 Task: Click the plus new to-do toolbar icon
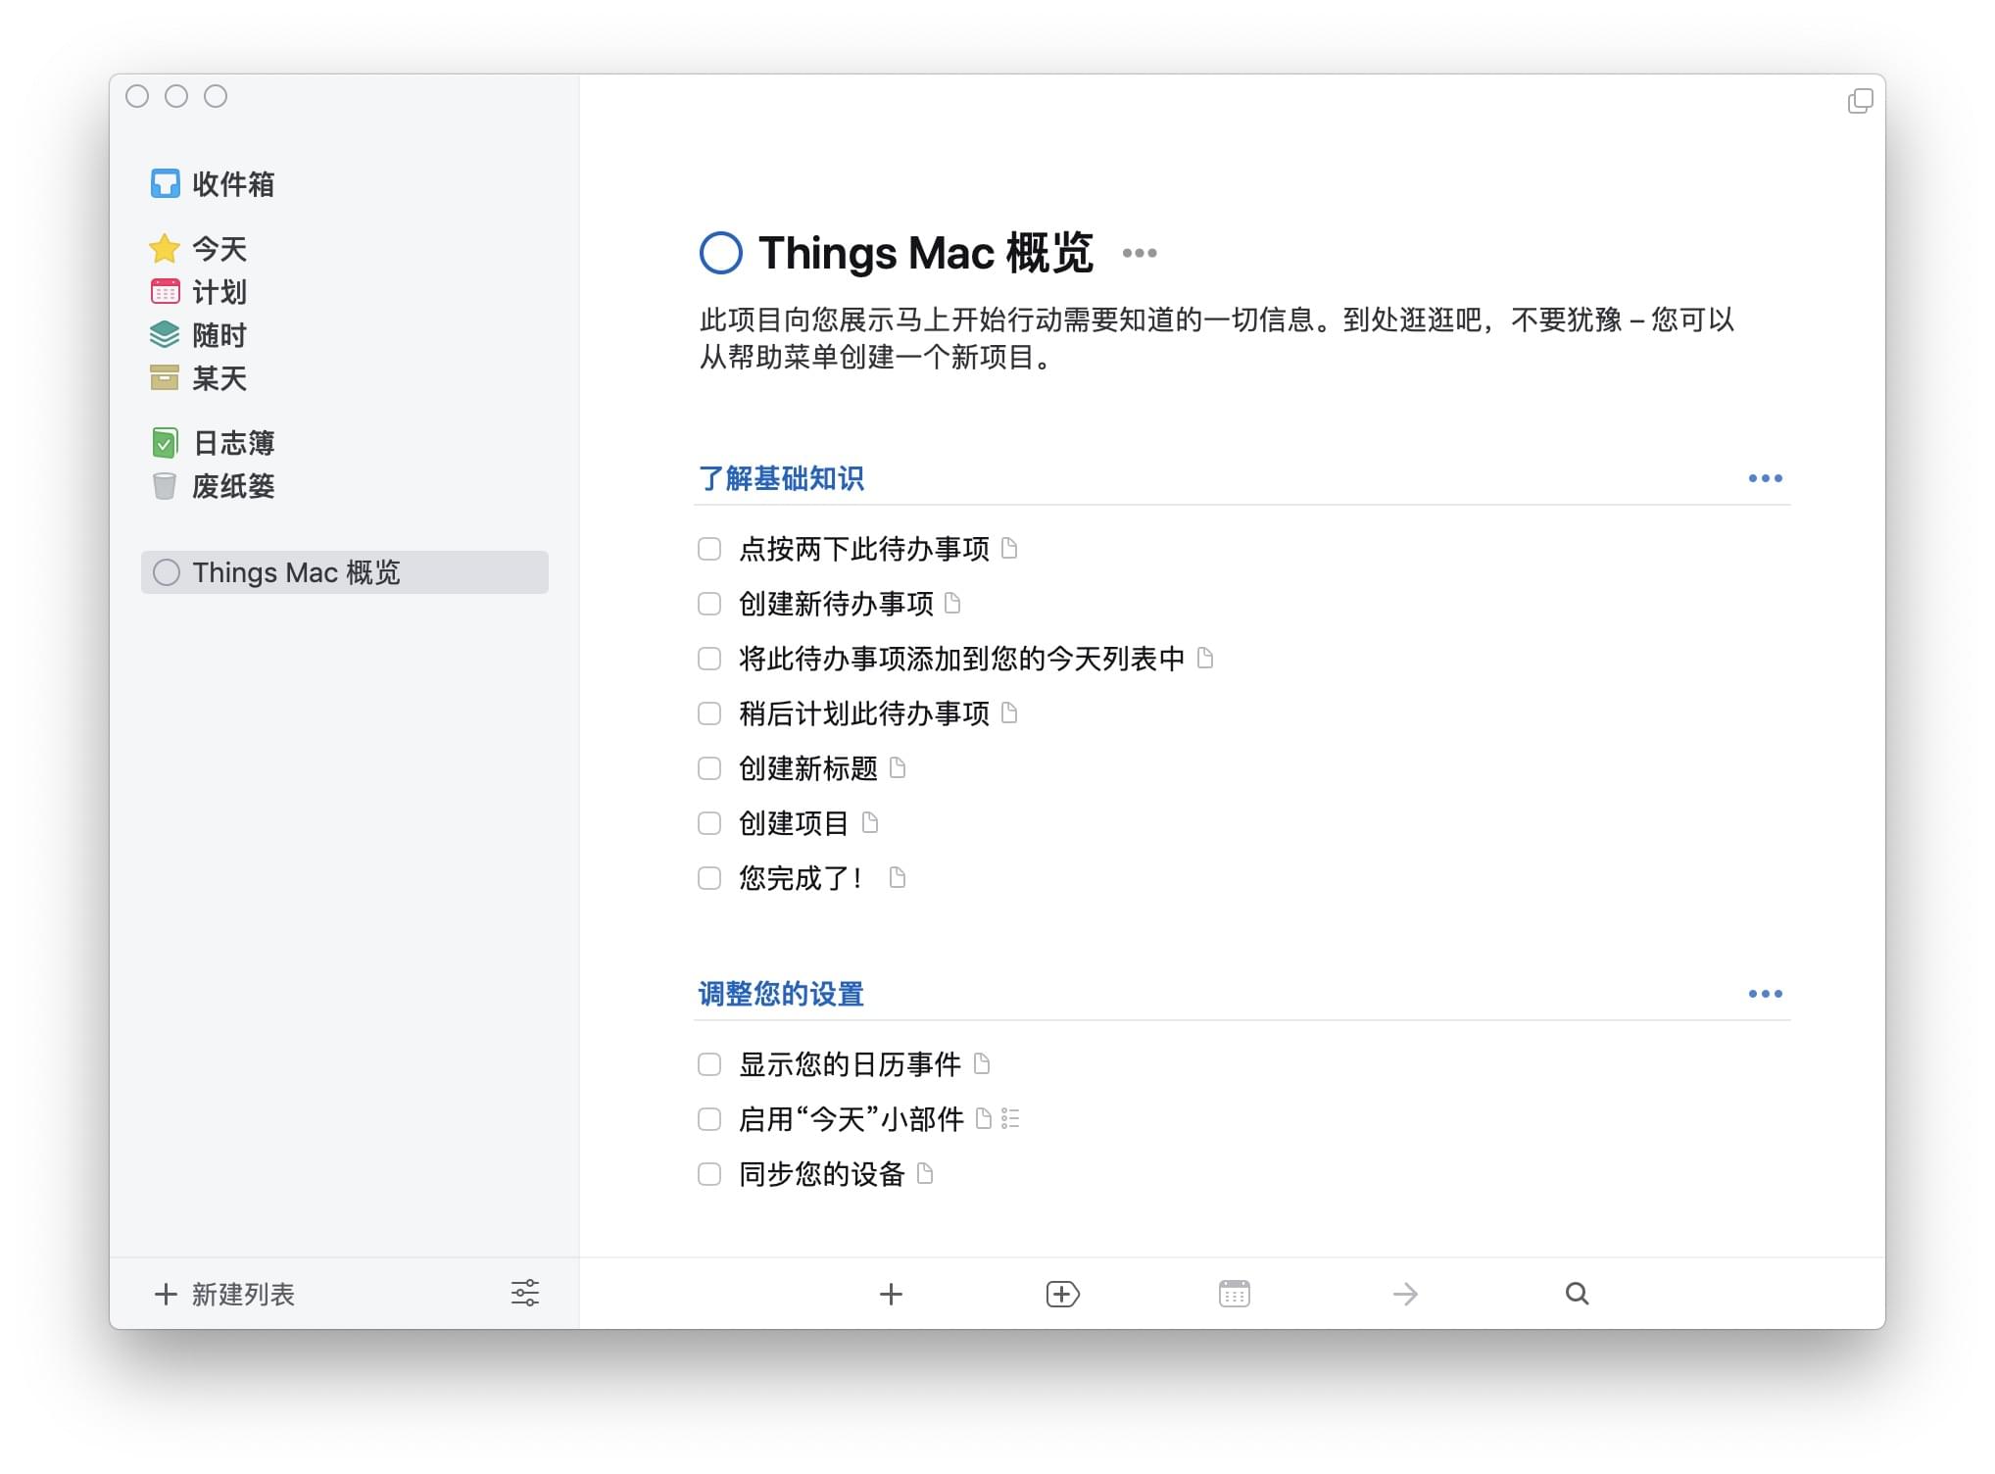pos(891,1295)
